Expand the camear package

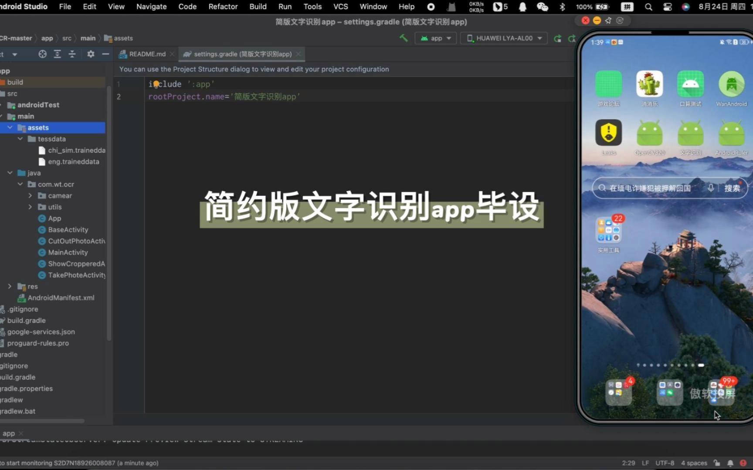point(30,196)
